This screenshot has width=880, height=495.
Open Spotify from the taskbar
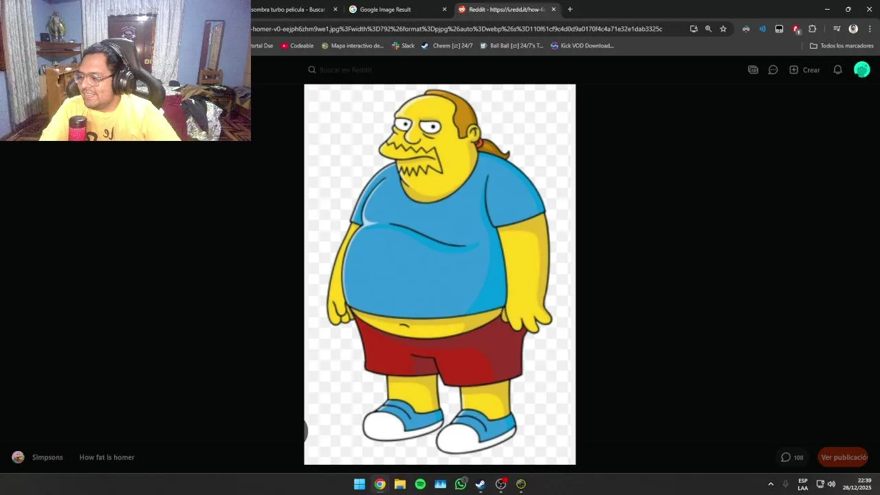point(420,484)
